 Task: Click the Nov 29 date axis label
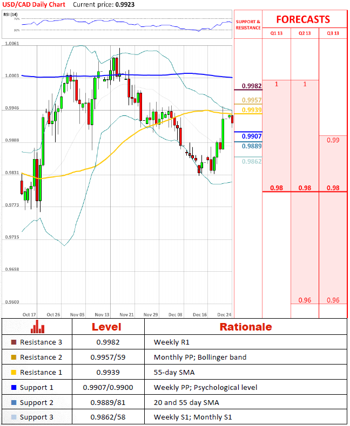tap(151, 314)
